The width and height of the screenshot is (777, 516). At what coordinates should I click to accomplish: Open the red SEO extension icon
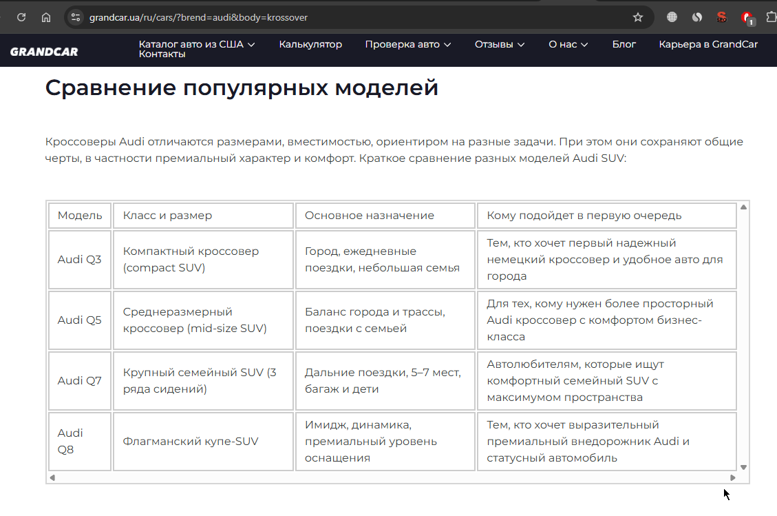[721, 17]
